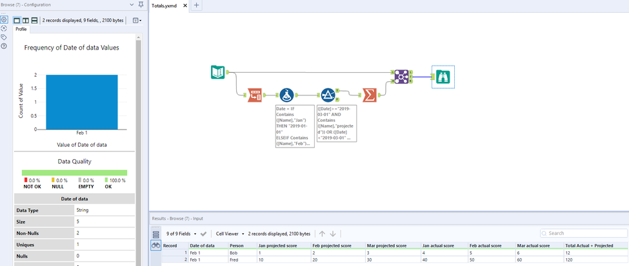
Task: Switch to the single-pane profile layout
Action: tap(17, 20)
